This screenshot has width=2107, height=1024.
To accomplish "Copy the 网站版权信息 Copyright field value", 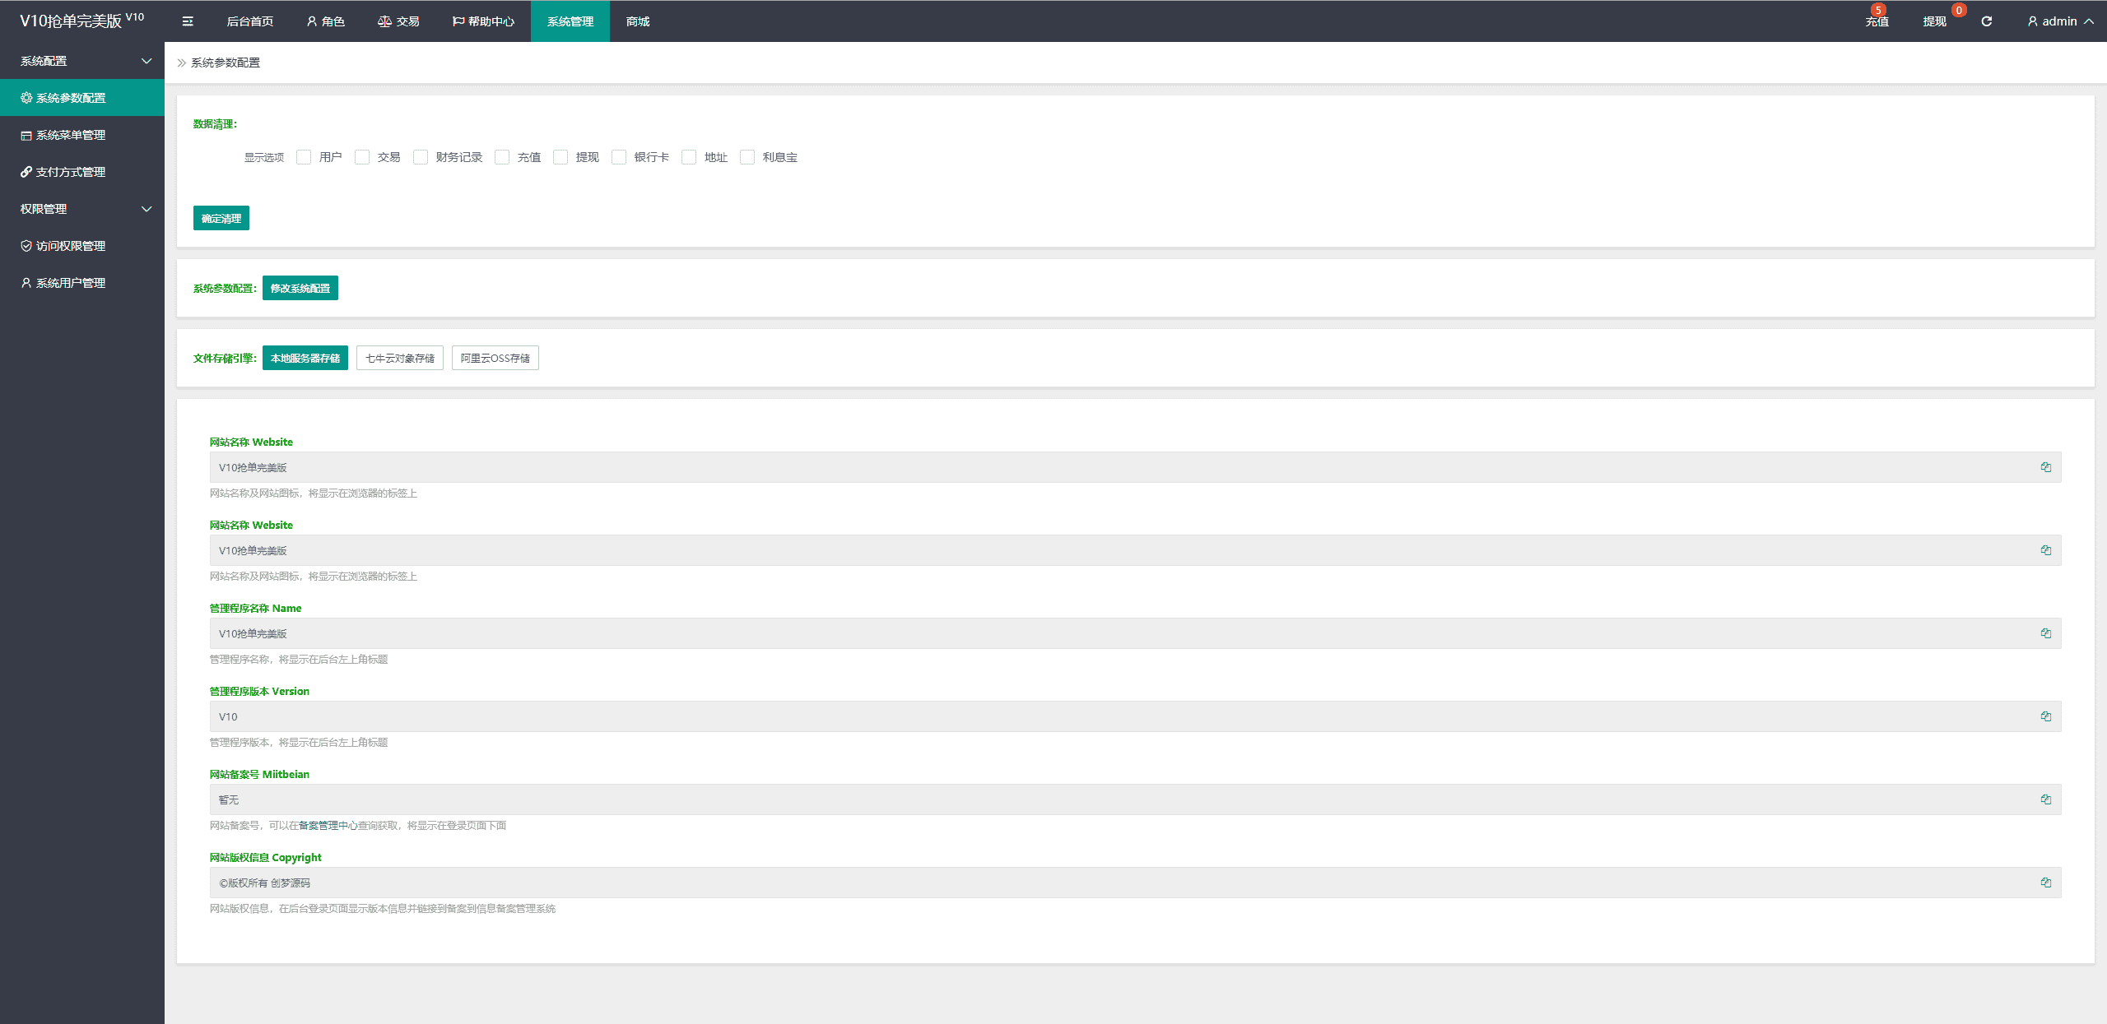I will pyautogui.click(x=2045, y=883).
